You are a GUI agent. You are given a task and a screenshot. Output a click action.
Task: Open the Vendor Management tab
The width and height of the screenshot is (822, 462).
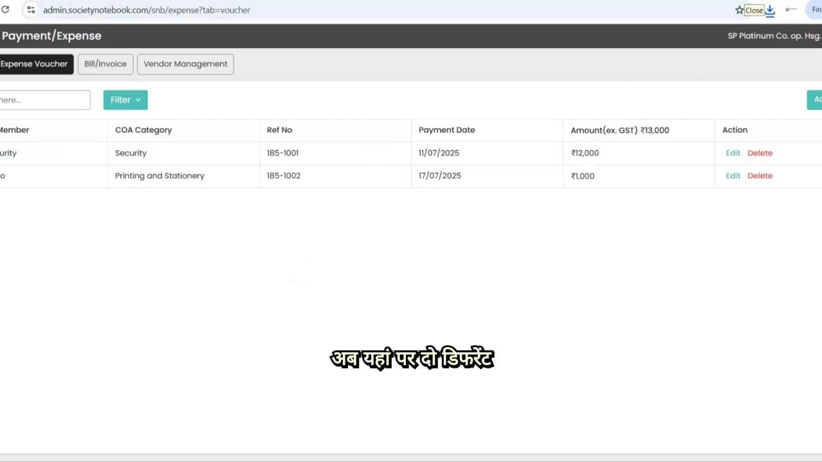(x=185, y=64)
